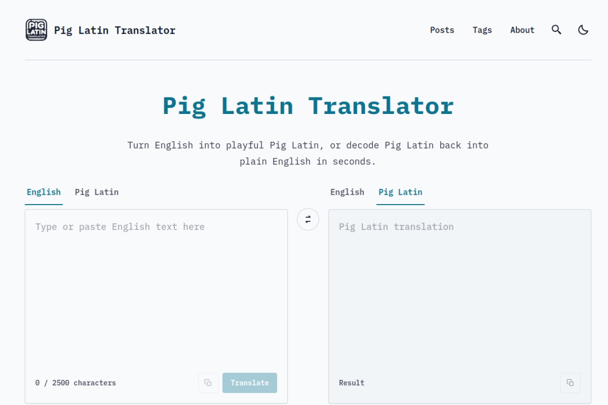
Task: Click the Translate button
Action: pyautogui.click(x=250, y=383)
